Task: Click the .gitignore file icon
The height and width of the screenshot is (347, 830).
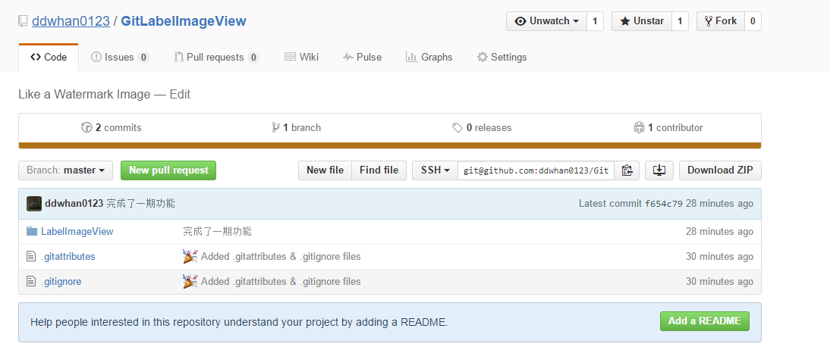Action: 31,281
